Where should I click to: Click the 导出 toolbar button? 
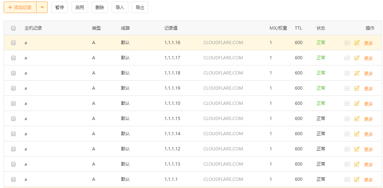(x=140, y=7)
